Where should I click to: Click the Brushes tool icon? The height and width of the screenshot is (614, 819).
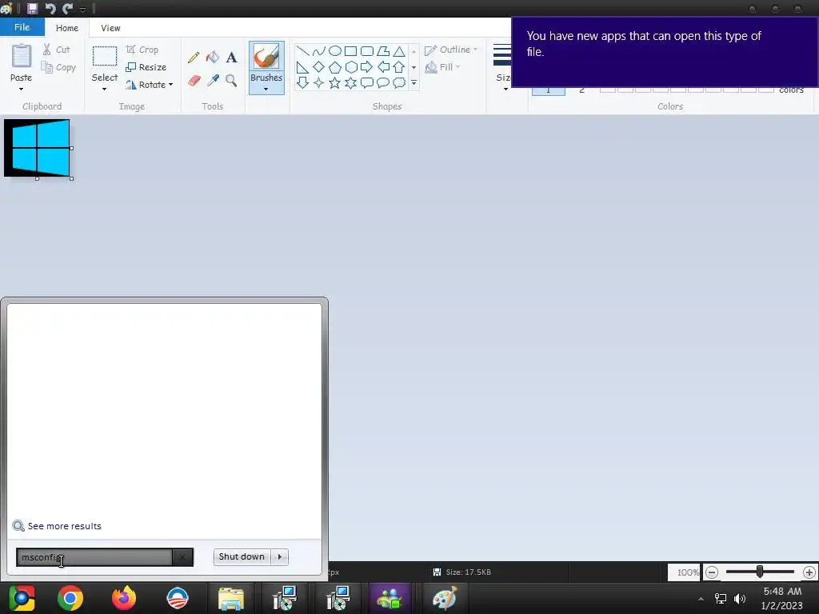pyautogui.click(x=266, y=57)
